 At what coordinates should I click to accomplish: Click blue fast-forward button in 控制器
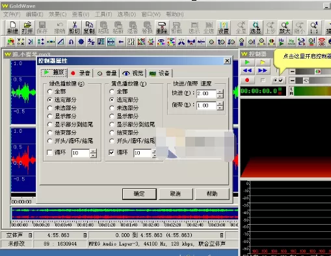pos(263,70)
